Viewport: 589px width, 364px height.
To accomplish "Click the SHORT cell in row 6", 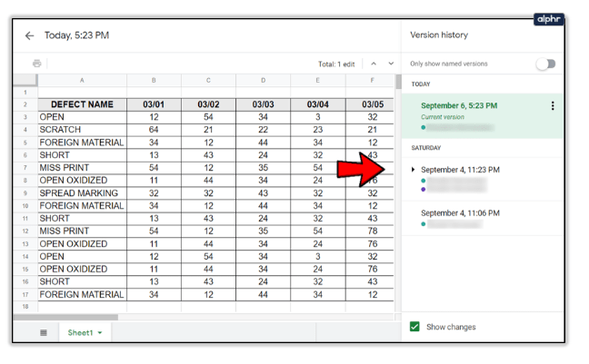I will click(82, 155).
